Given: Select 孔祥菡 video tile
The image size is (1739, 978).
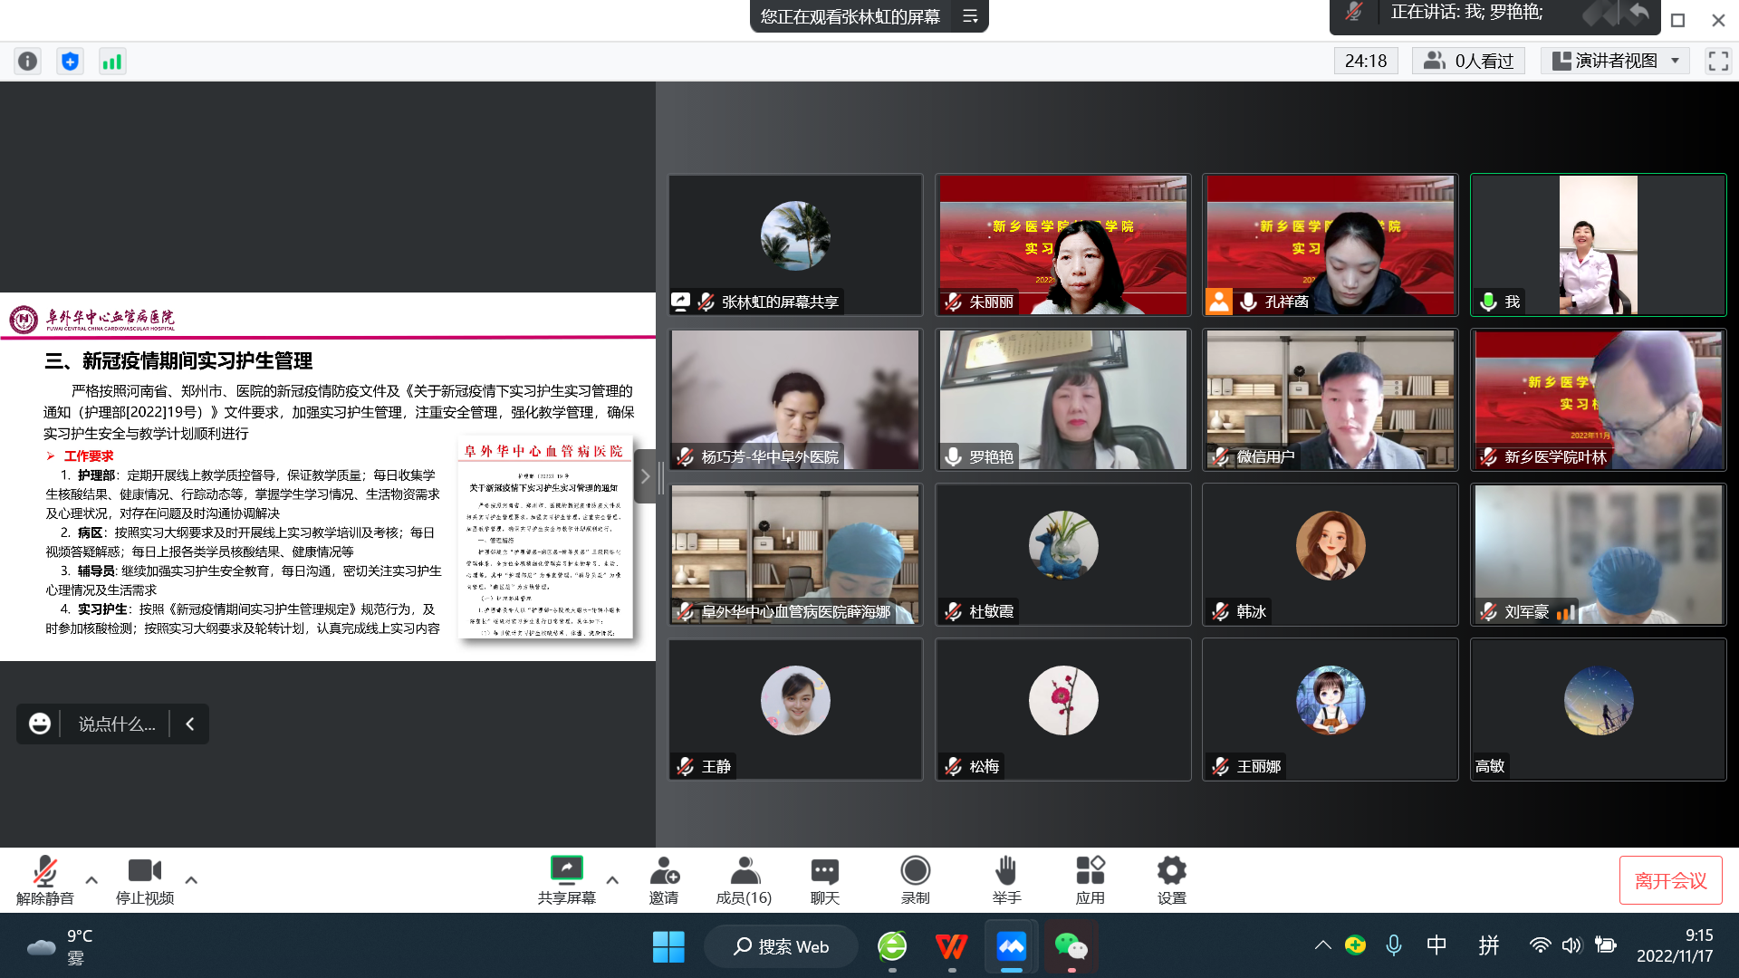Looking at the screenshot, I should pos(1331,244).
